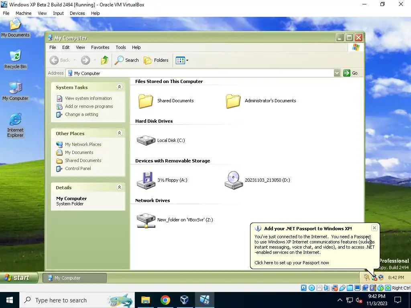
Task: Open My Documents in Other Places
Action: pyautogui.click(x=79, y=152)
